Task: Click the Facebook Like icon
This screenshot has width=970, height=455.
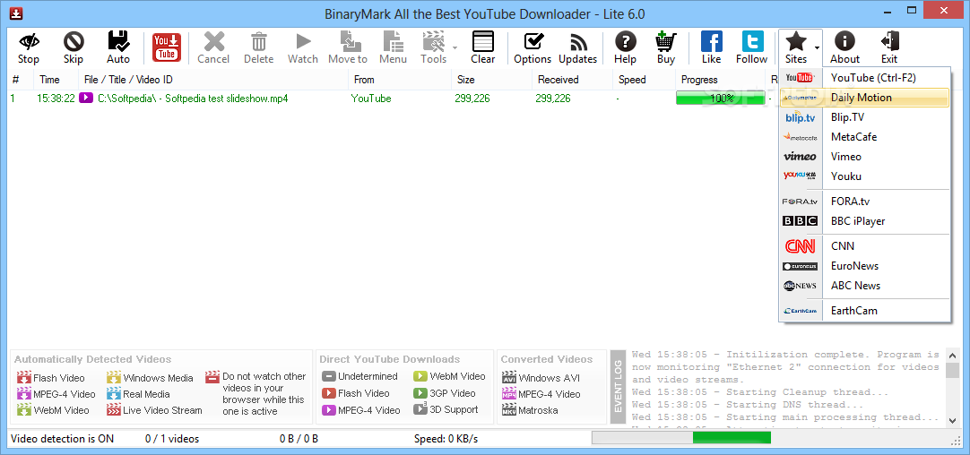Action: 712,42
